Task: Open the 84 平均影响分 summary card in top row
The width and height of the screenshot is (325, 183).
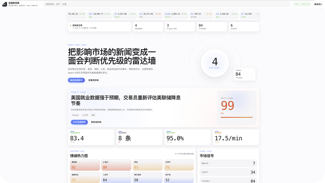Action: point(212,27)
